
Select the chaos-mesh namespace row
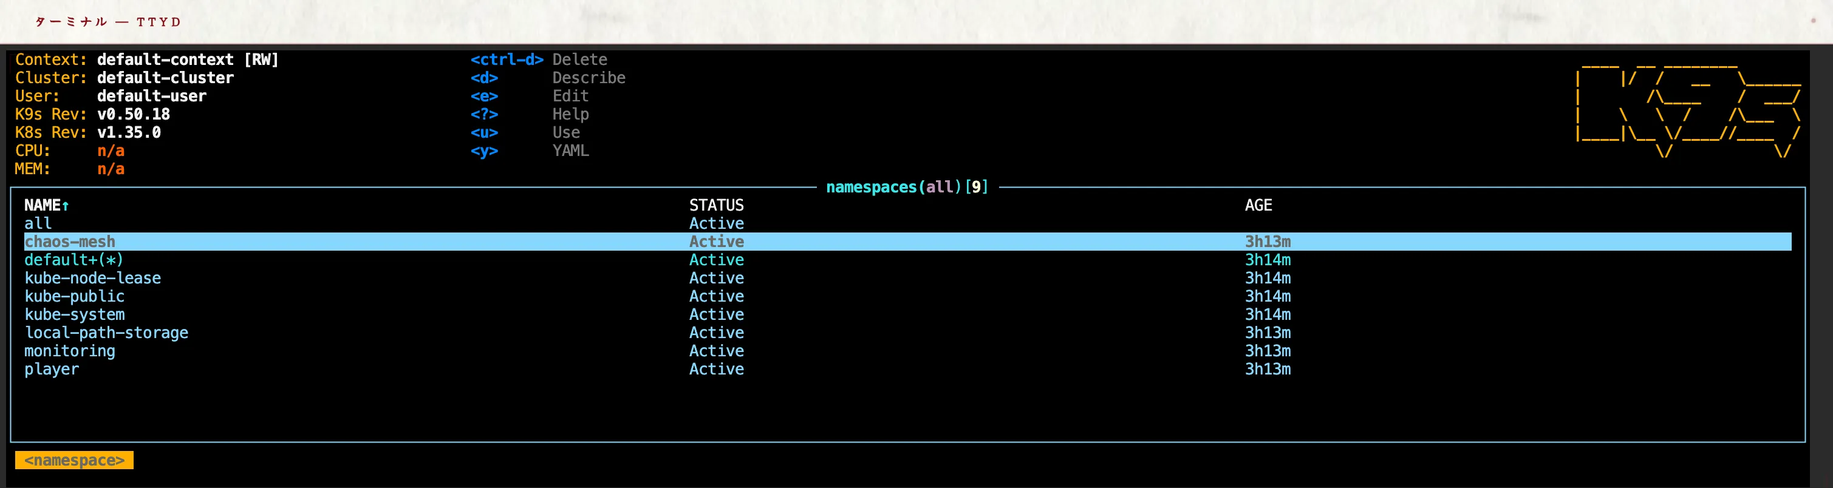tap(70, 242)
